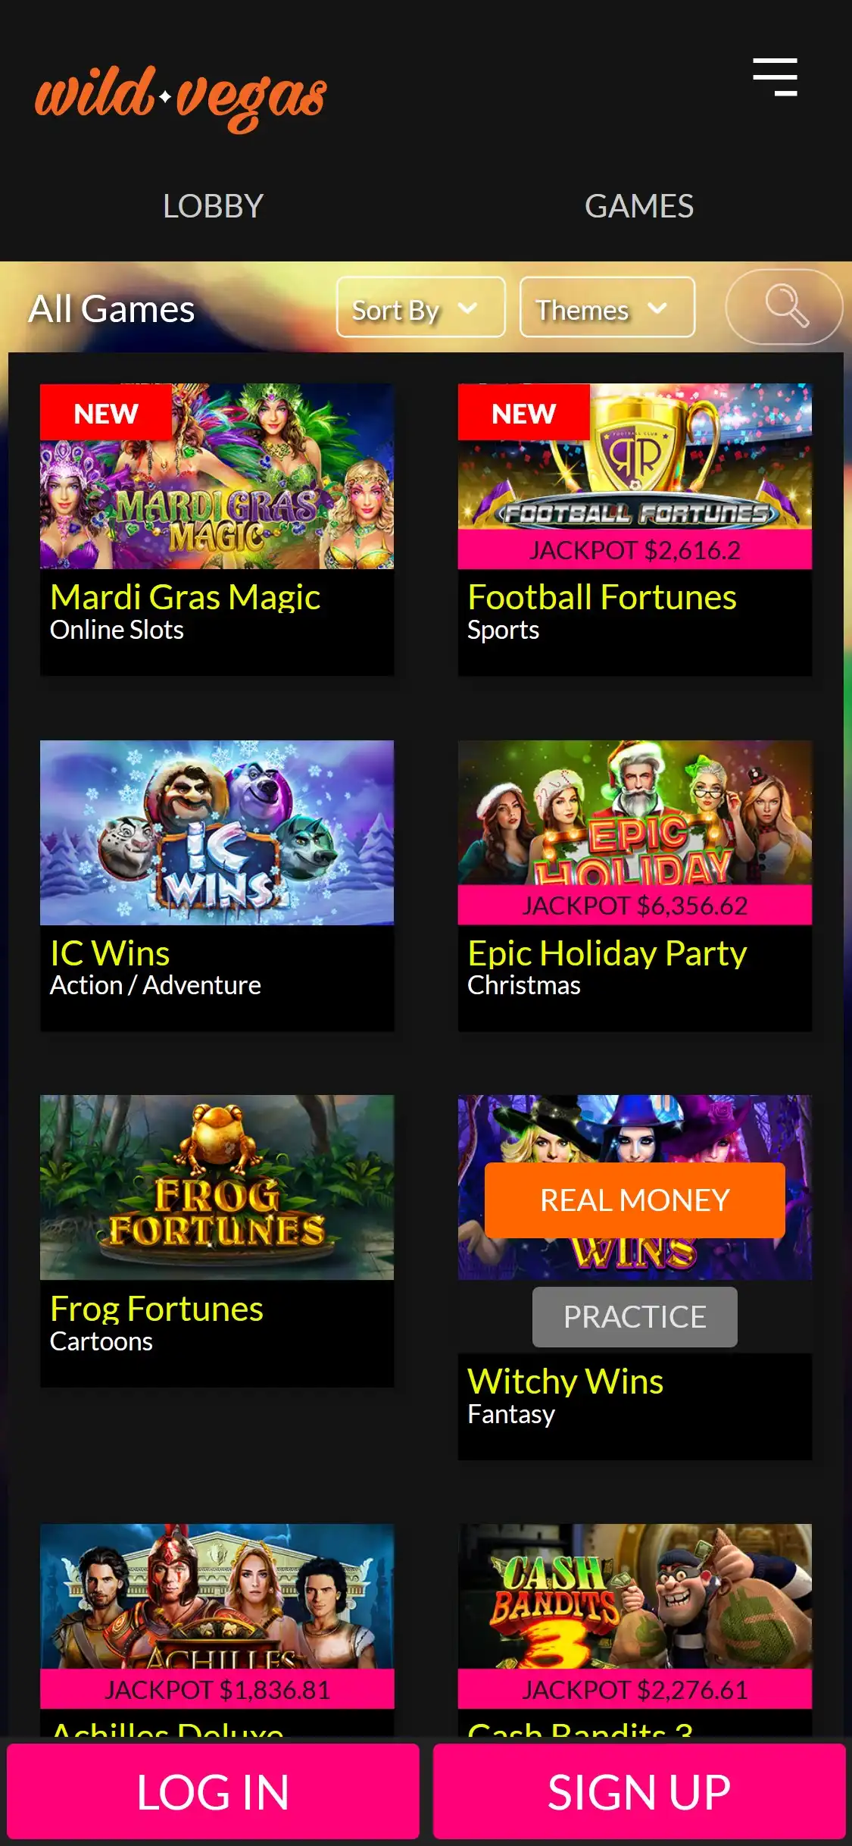Switch to the GAMES tab
Screen dimensions: 852x1846
tap(639, 206)
